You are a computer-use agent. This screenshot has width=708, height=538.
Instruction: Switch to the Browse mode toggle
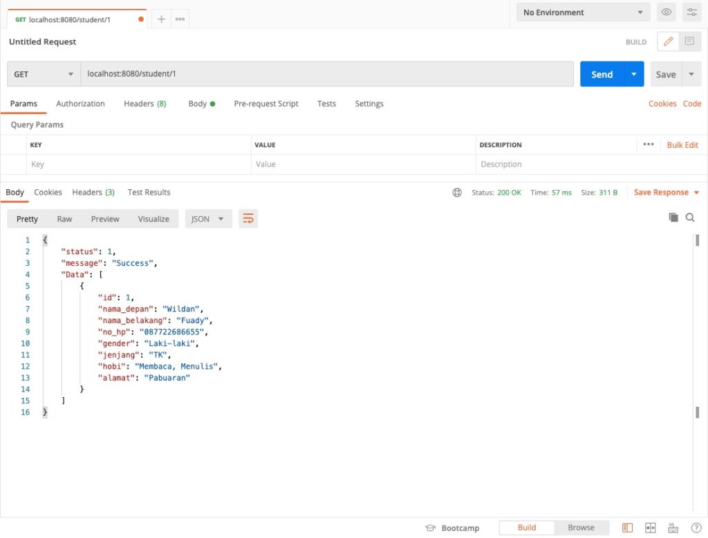581,528
